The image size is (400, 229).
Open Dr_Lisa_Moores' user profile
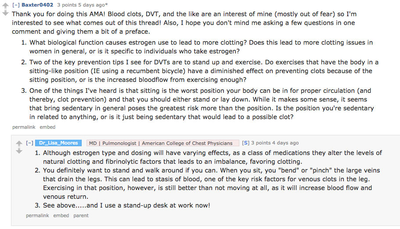[58, 143]
